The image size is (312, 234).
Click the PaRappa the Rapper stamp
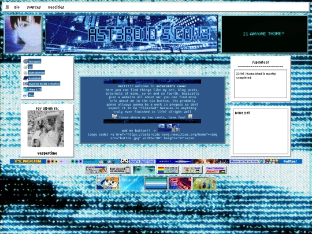(x=107, y=183)
